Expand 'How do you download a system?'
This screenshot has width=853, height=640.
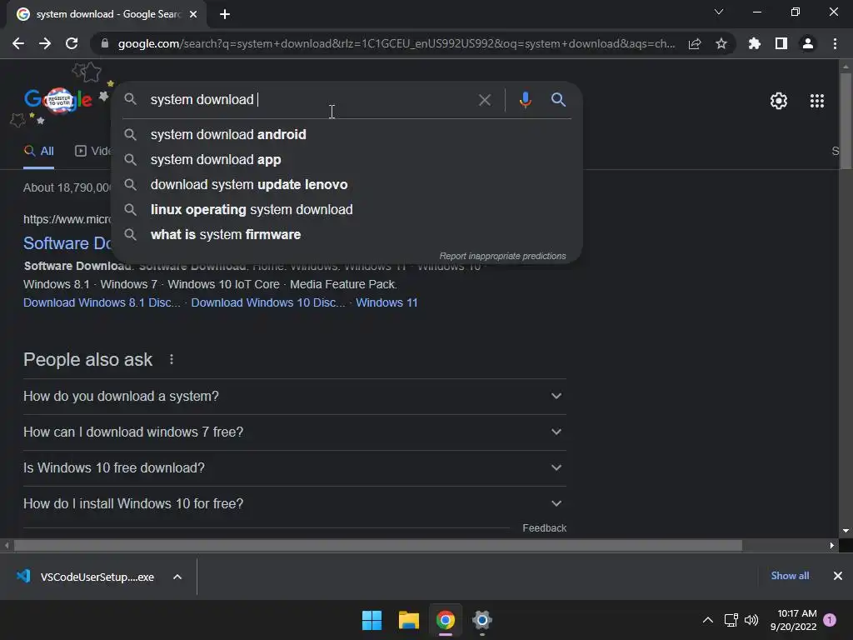[294, 396]
